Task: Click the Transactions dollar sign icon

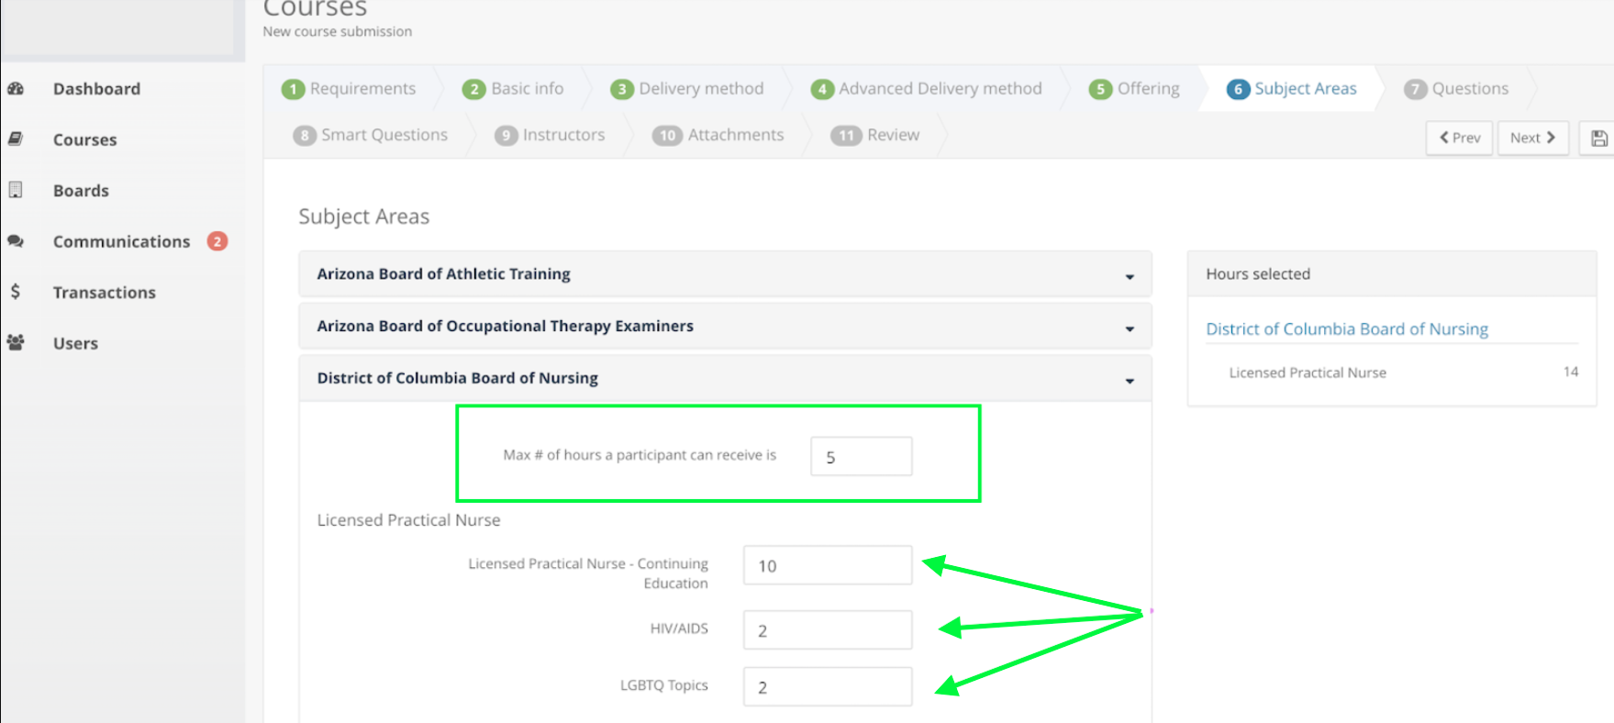Action: 16,292
